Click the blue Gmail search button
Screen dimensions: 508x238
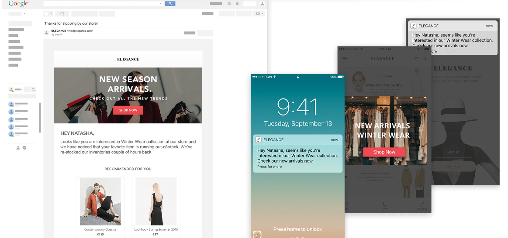coord(170,3)
